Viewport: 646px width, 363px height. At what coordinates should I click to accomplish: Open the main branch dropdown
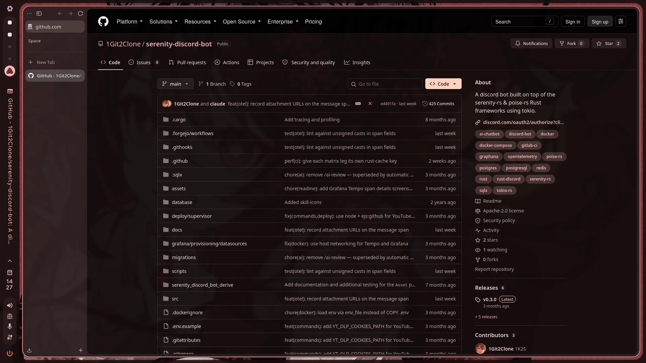175,84
